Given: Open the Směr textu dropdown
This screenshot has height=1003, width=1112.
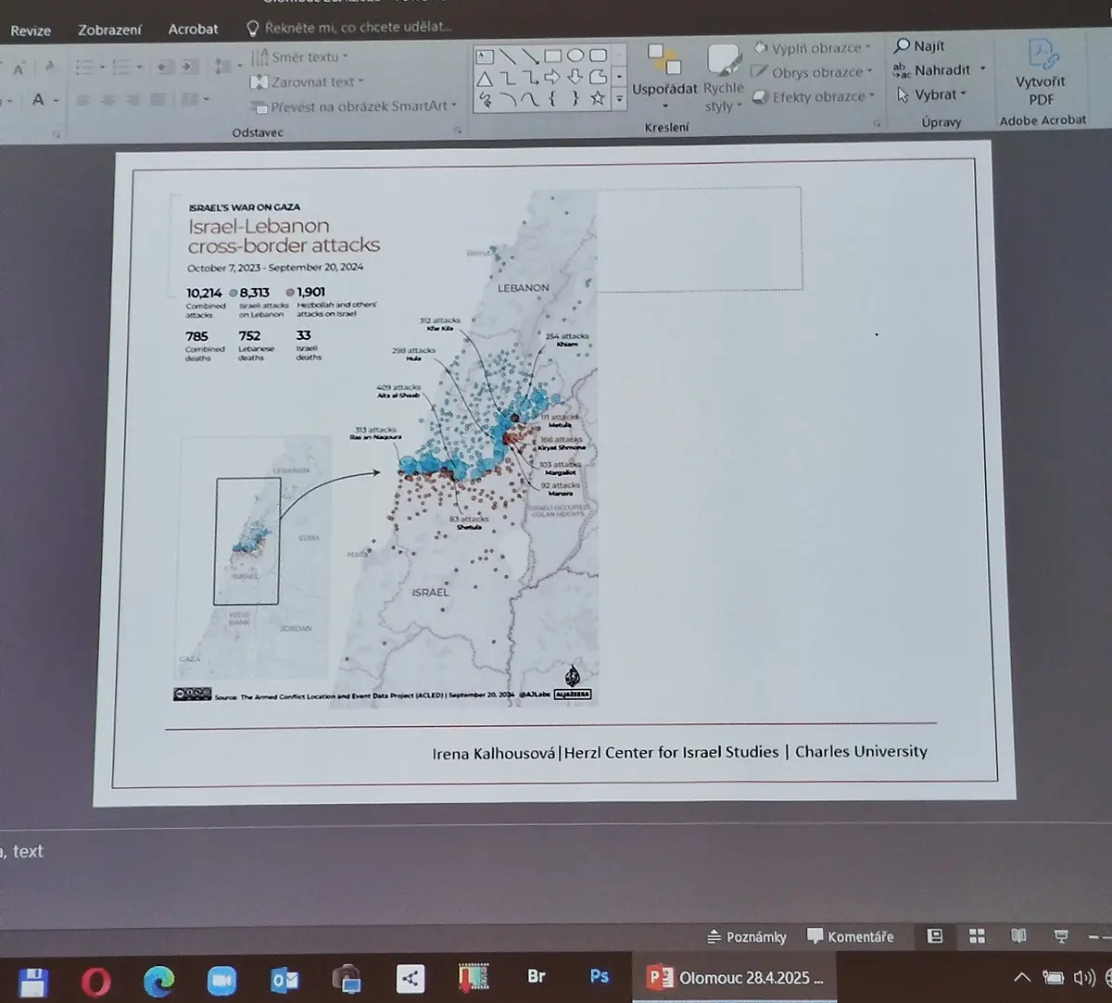Looking at the screenshot, I should coord(299,57).
